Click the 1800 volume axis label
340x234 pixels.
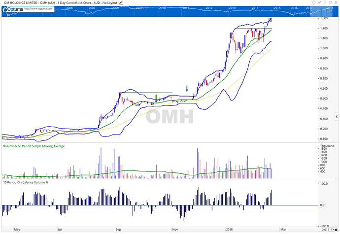324,149
